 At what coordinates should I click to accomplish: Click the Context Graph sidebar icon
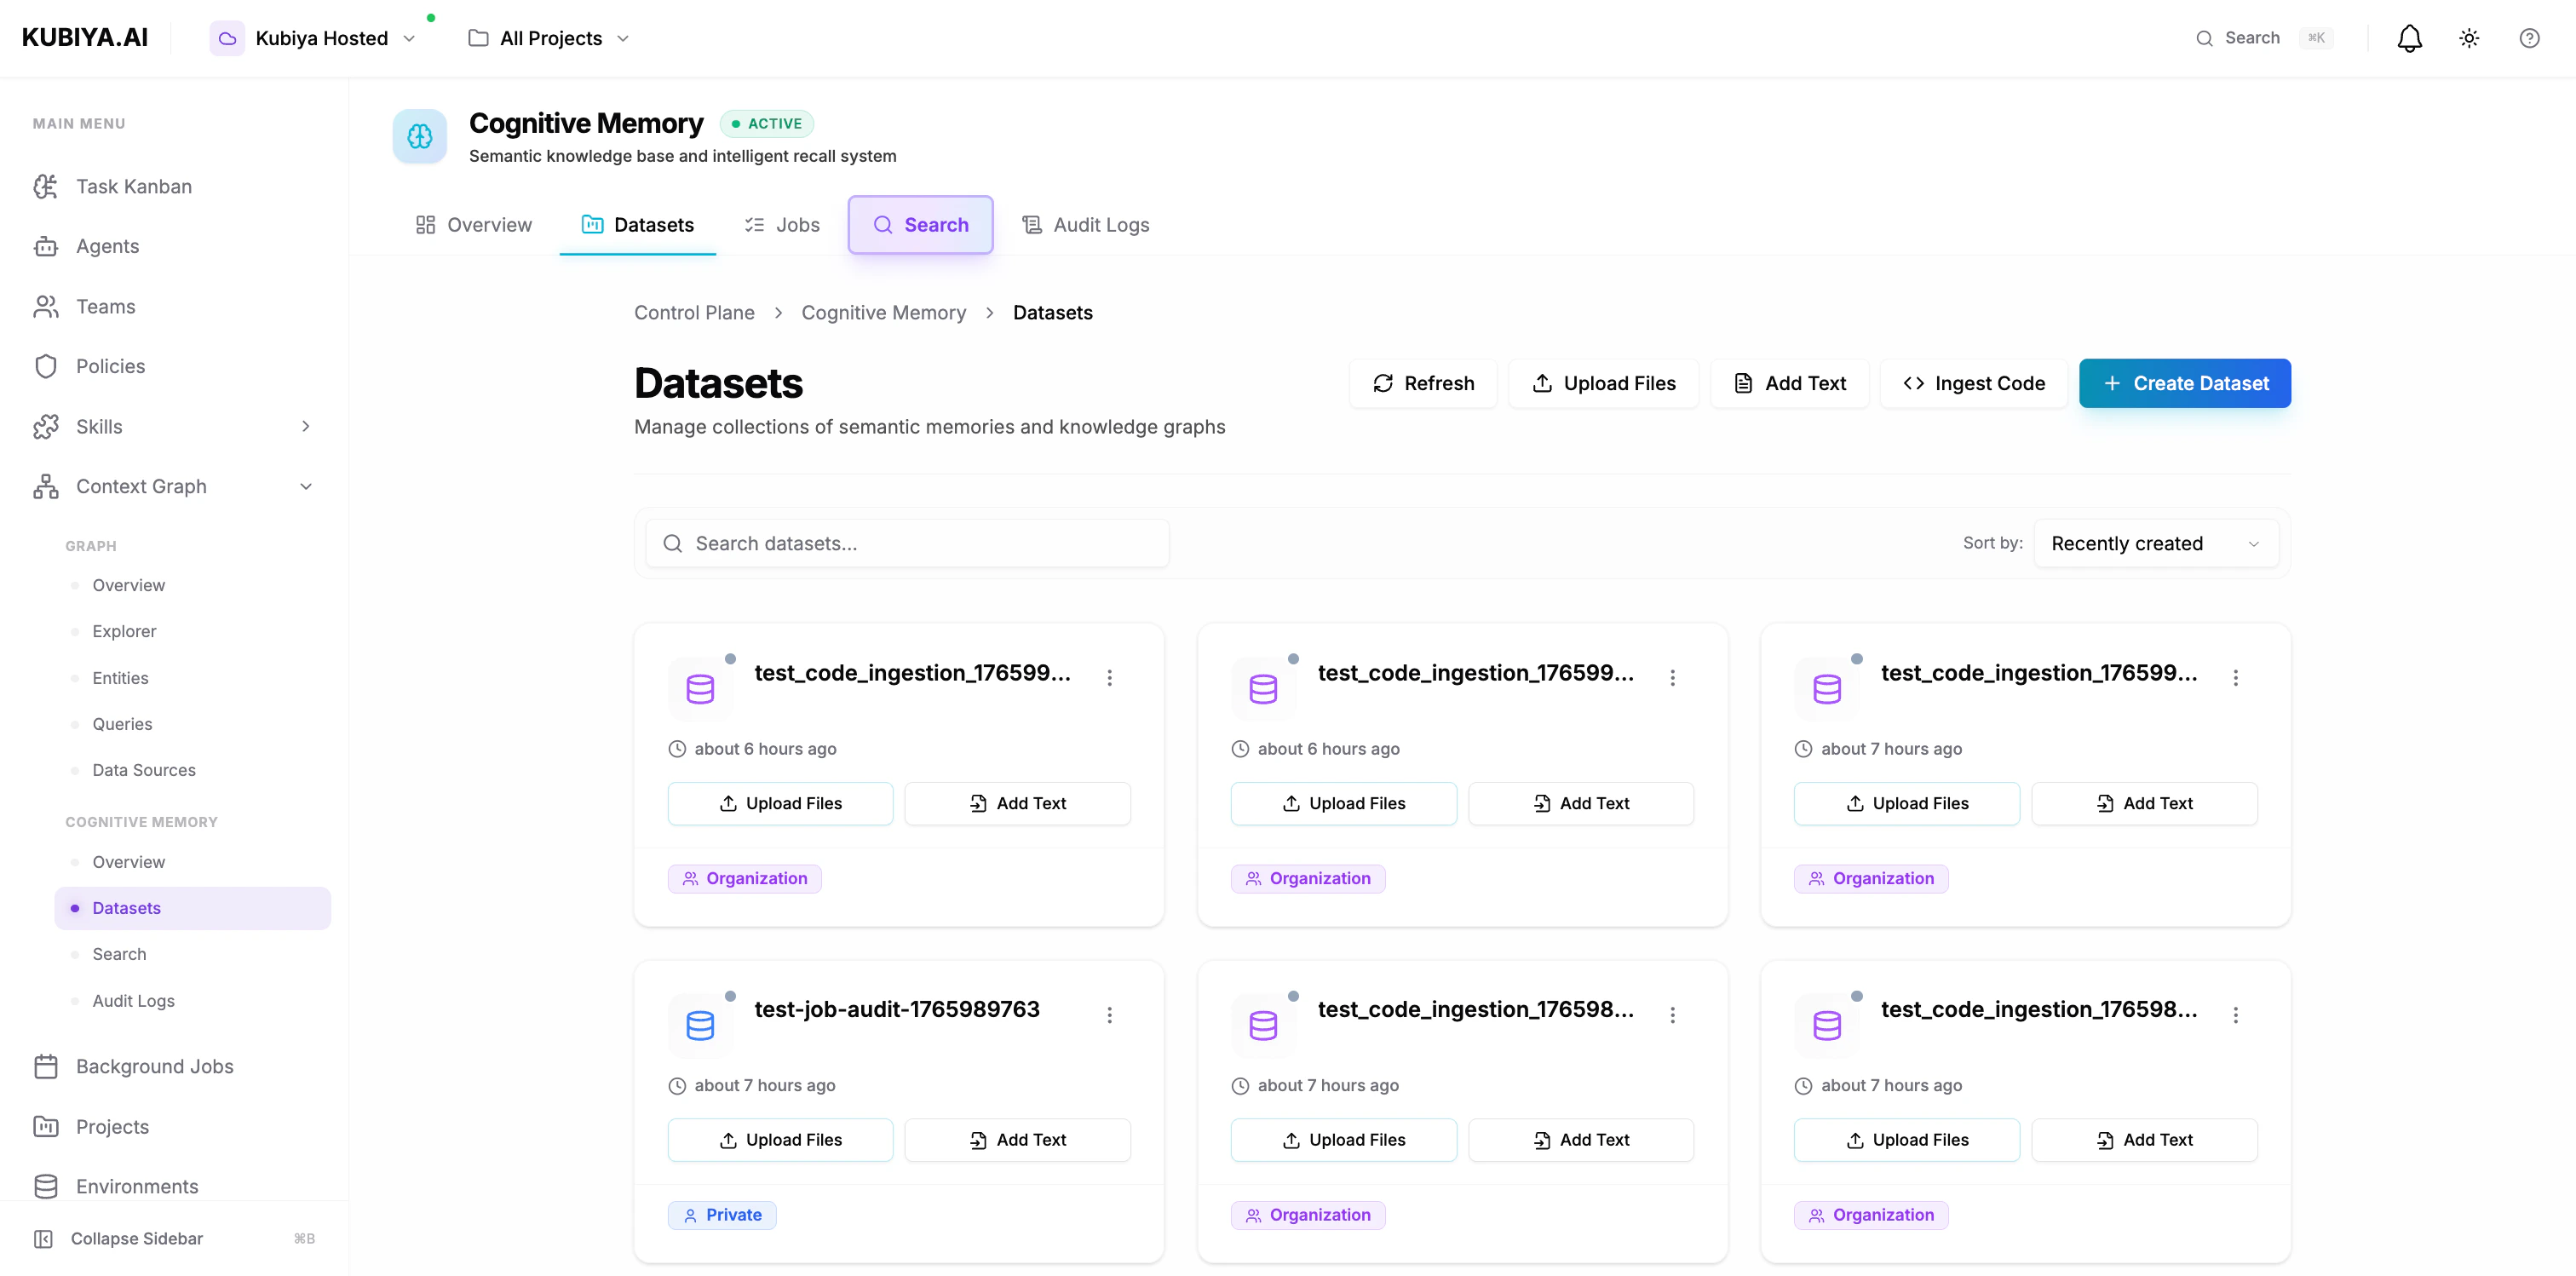coord(46,486)
